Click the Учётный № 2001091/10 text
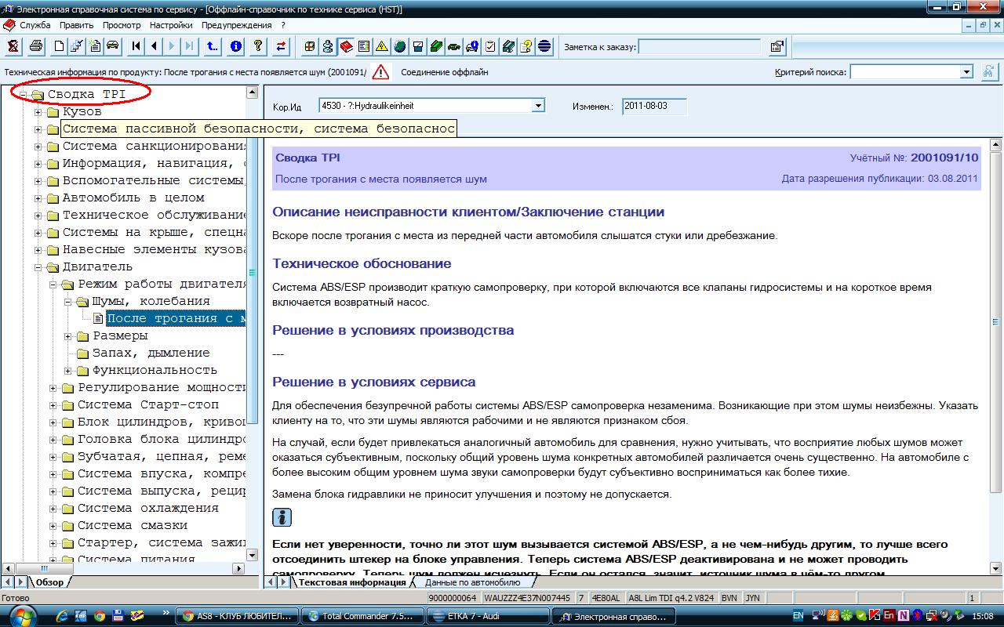 (914, 158)
